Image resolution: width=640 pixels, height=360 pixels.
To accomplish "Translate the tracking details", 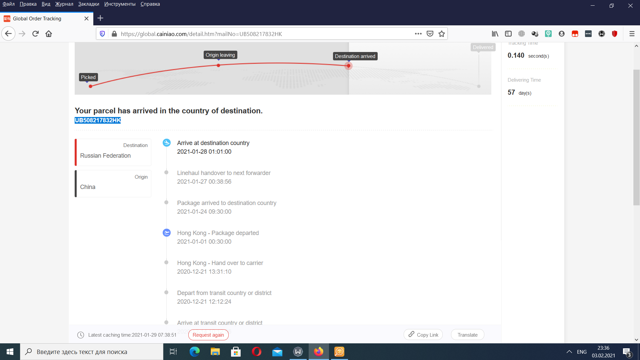I will [467, 335].
